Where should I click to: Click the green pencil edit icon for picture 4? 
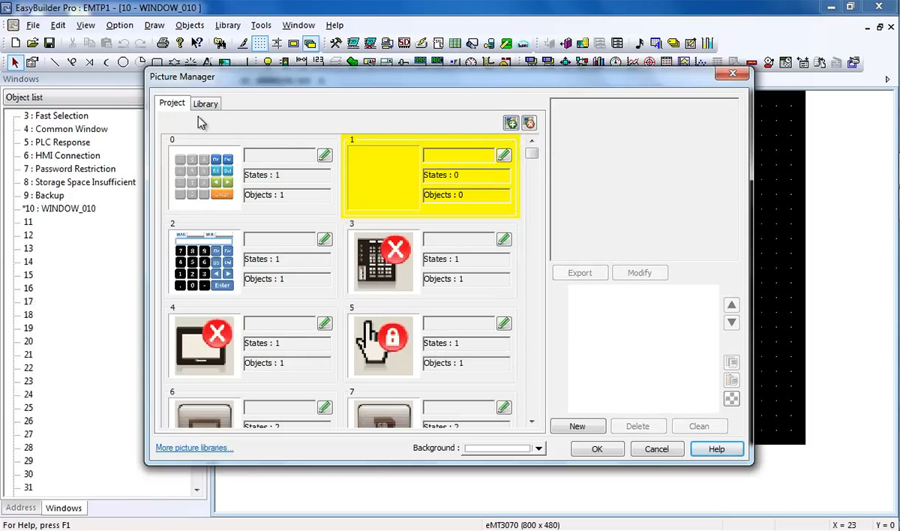(x=324, y=323)
